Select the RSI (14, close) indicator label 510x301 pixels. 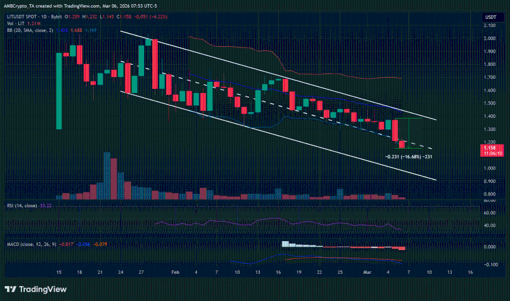click(x=21, y=206)
